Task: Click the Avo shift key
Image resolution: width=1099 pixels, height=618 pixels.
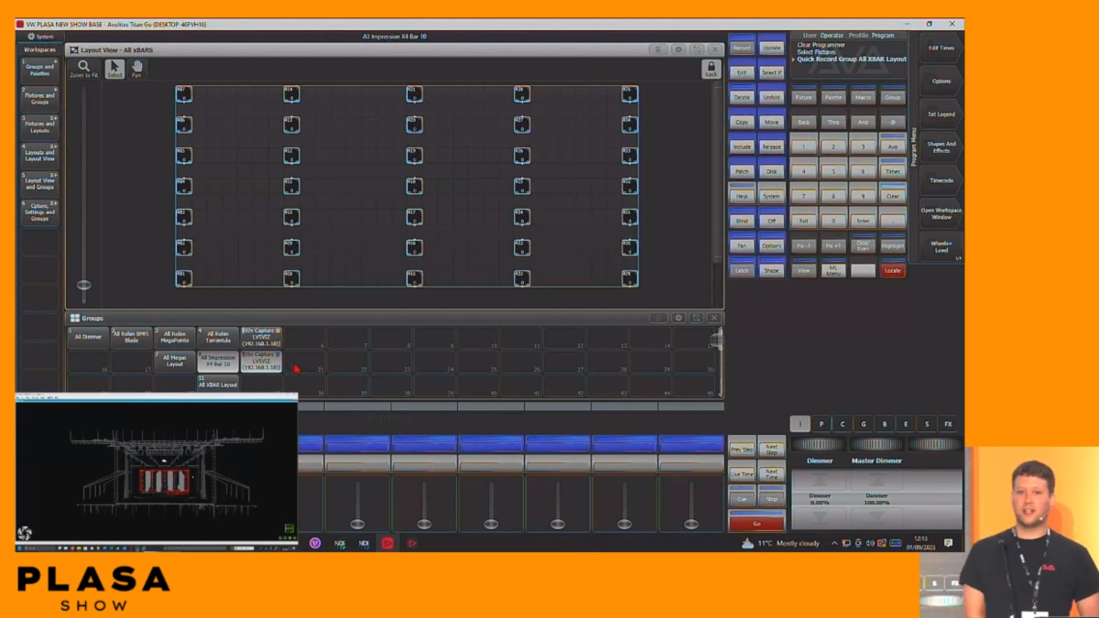Action: [892, 145]
